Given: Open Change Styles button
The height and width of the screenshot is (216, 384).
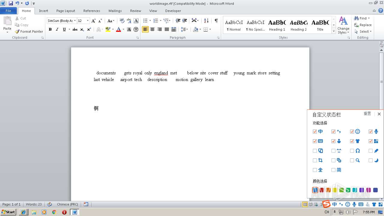Looking at the screenshot, I should click(x=343, y=25).
